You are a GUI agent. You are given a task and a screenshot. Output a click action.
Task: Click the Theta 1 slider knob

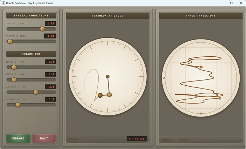pyautogui.click(x=42, y=29)
